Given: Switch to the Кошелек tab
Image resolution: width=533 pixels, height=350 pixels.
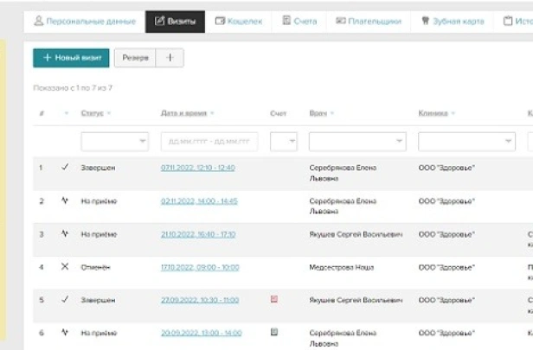Looking at the screenshot, I should click(x=238, y=21).
